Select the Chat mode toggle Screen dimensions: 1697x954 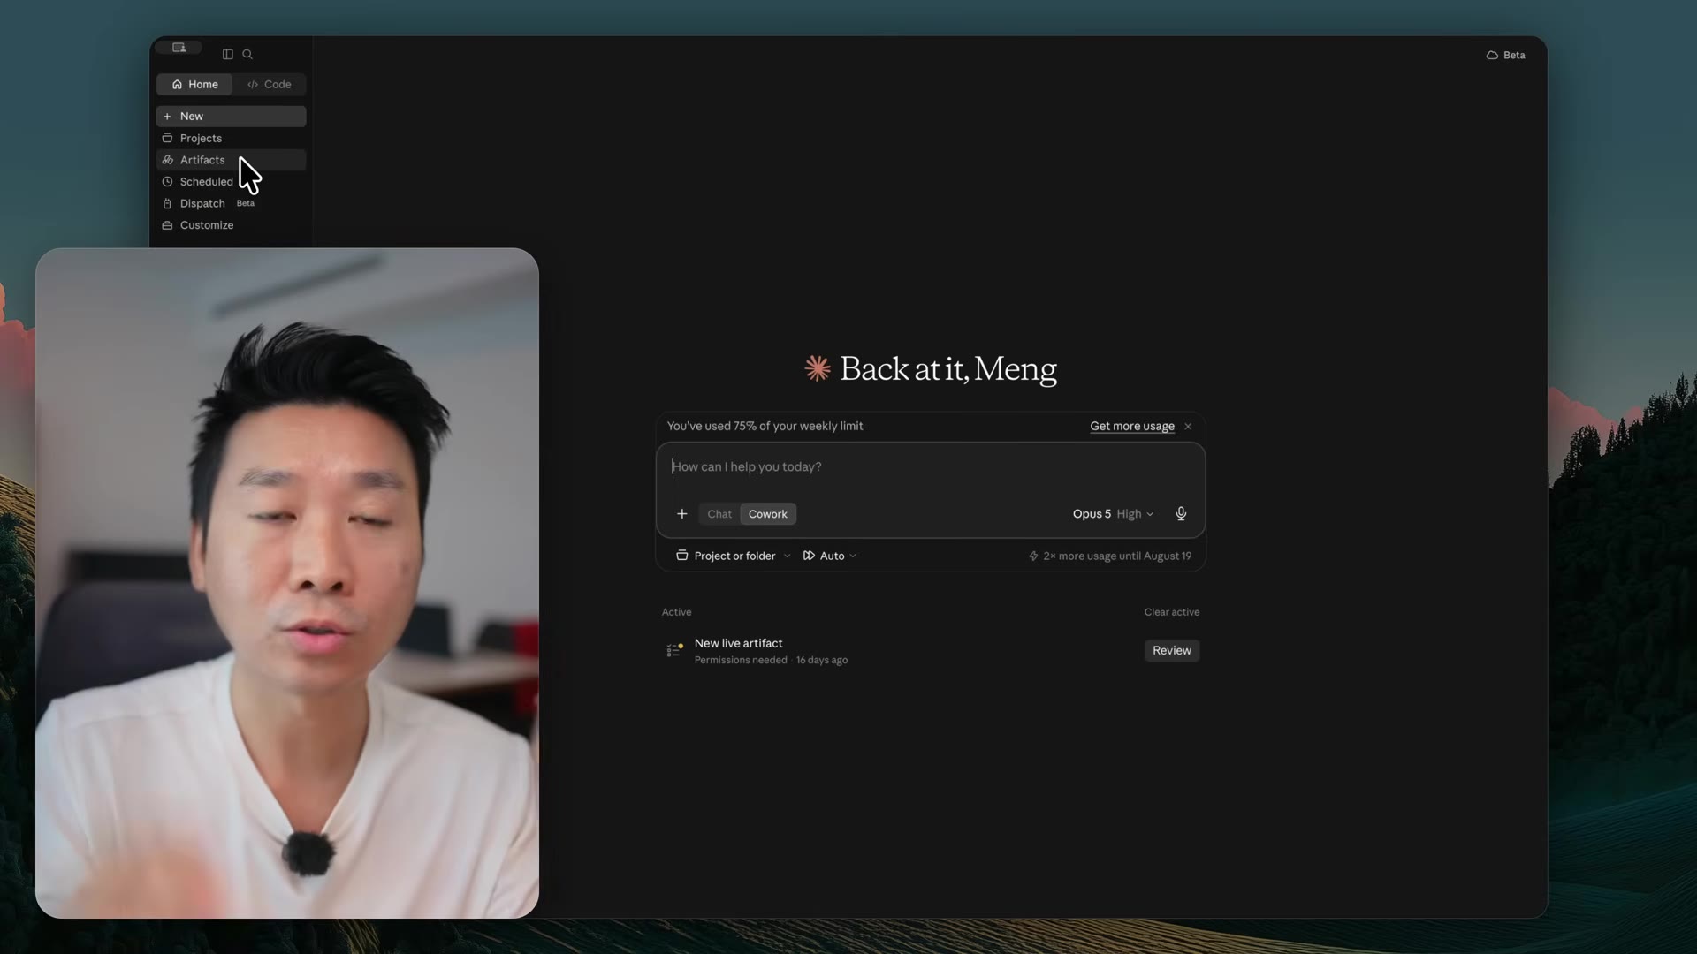(x=719, y=514)
